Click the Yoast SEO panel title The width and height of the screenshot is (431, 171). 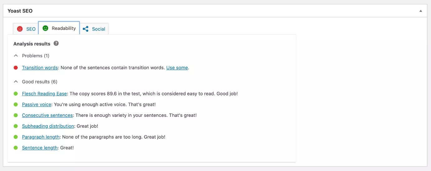tap(20, 11)
